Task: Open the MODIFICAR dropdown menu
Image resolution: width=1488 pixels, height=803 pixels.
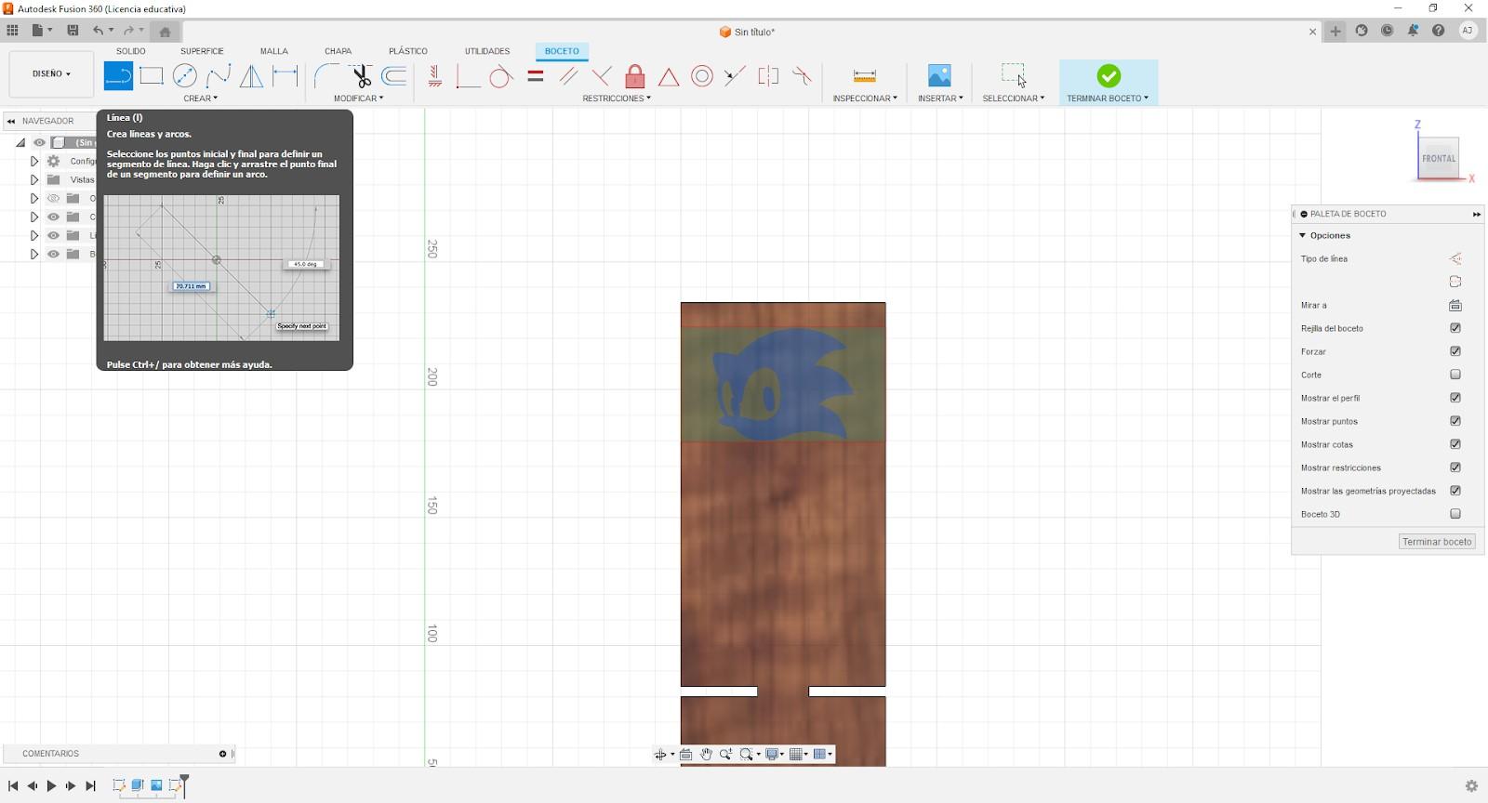Action: pyautogui.click(x=358, y=99)
